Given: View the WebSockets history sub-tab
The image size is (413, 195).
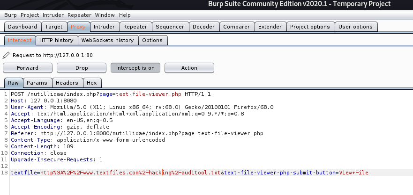Looking at the screenshot, I should 107,40.
